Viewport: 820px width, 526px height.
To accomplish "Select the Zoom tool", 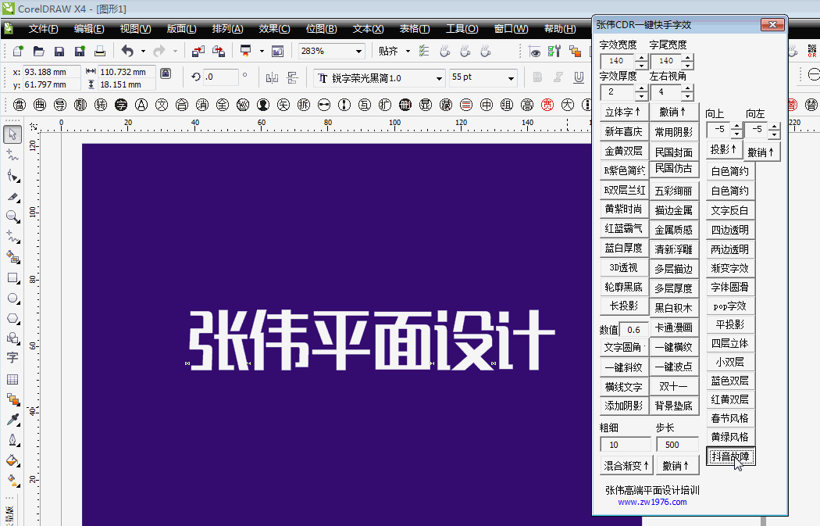I will [x=11, y=214].
